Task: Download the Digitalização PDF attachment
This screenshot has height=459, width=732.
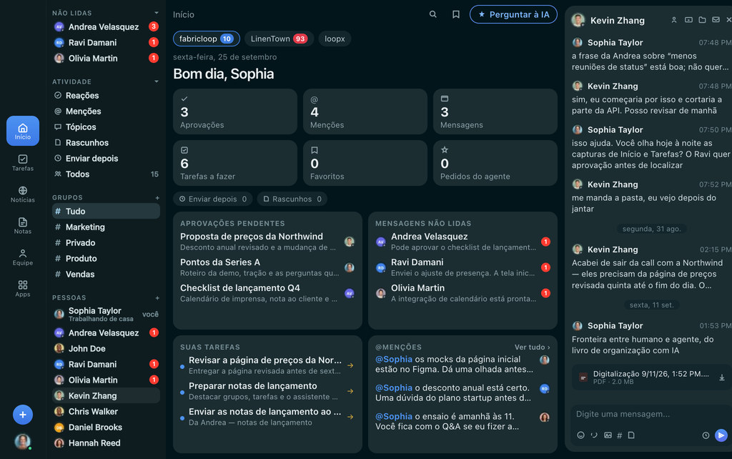Action: [721, 377]
